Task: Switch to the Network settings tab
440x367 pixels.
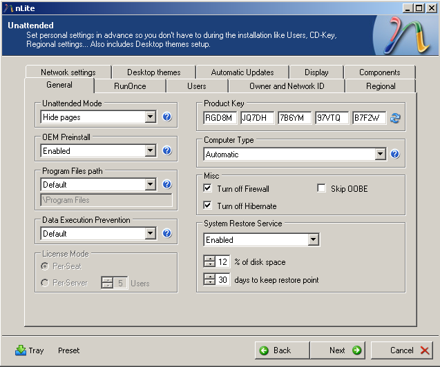Action: 68,72
